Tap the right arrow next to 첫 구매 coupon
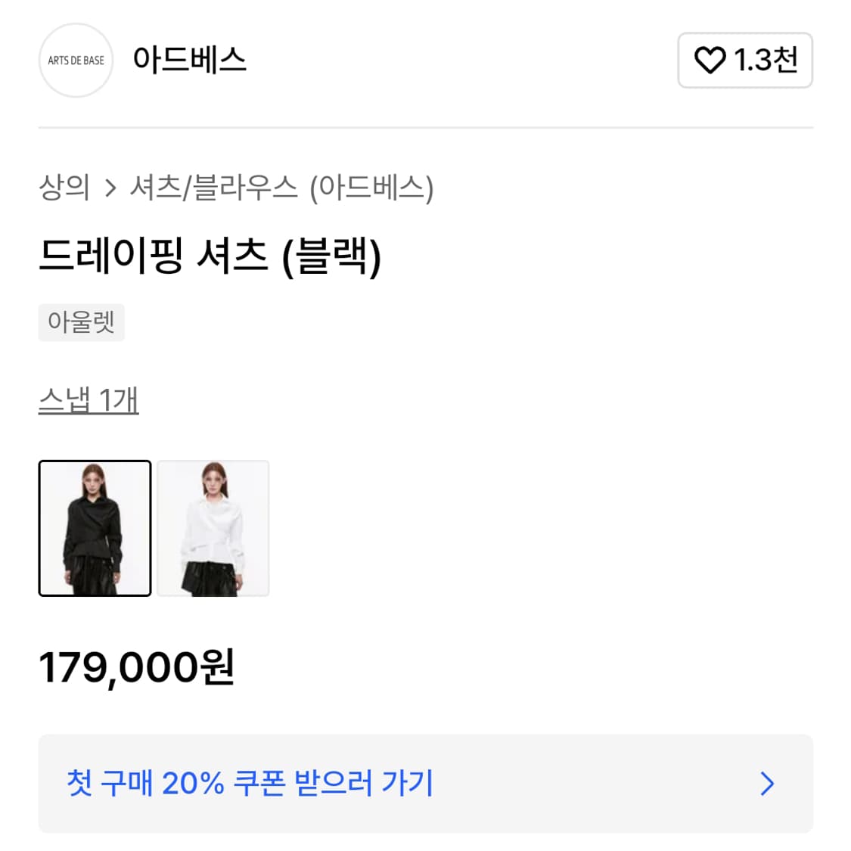 769,784
